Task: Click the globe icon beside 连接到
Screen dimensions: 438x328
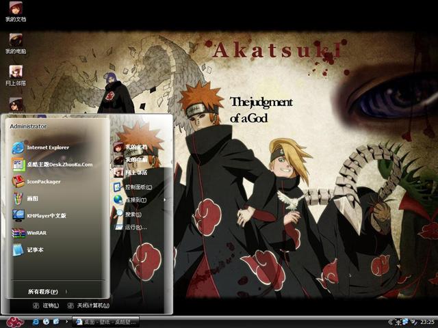Action: (118, 200)
